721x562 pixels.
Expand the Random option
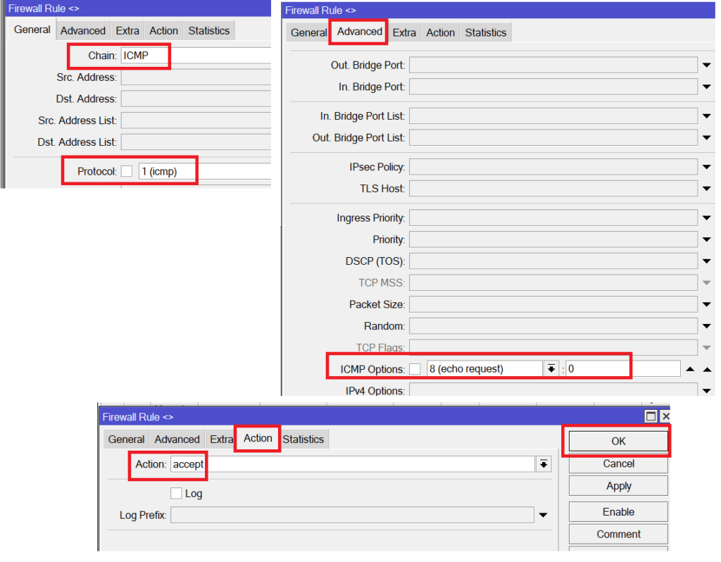707,326
